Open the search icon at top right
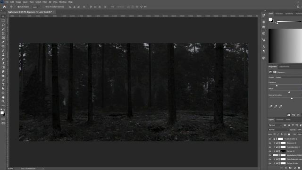The width and height of the screenshot is (302, 170). (x=298, y=7)
